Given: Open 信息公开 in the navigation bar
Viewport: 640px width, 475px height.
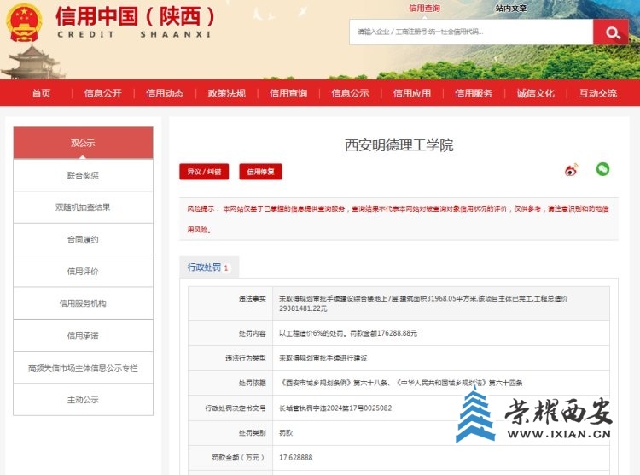Looking at the screenshot, I should 103,93.
